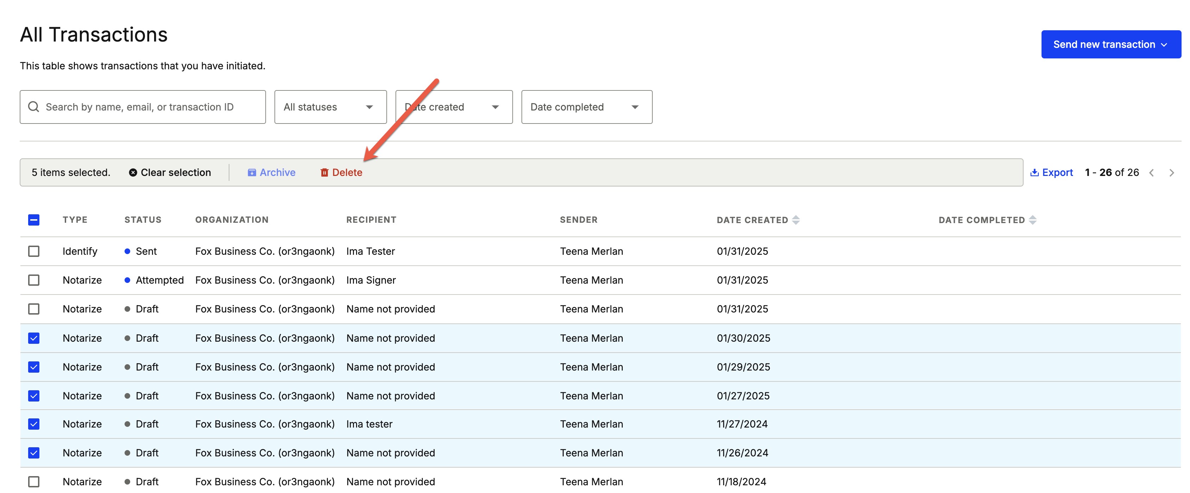This screenshot has width=1190, height=493.
Task: Click the Organization column header
Action: tap(232, 220)
